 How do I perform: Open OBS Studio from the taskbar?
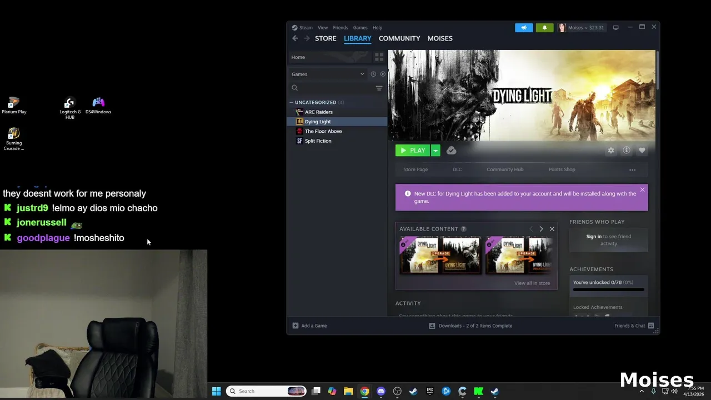(397, 391)
